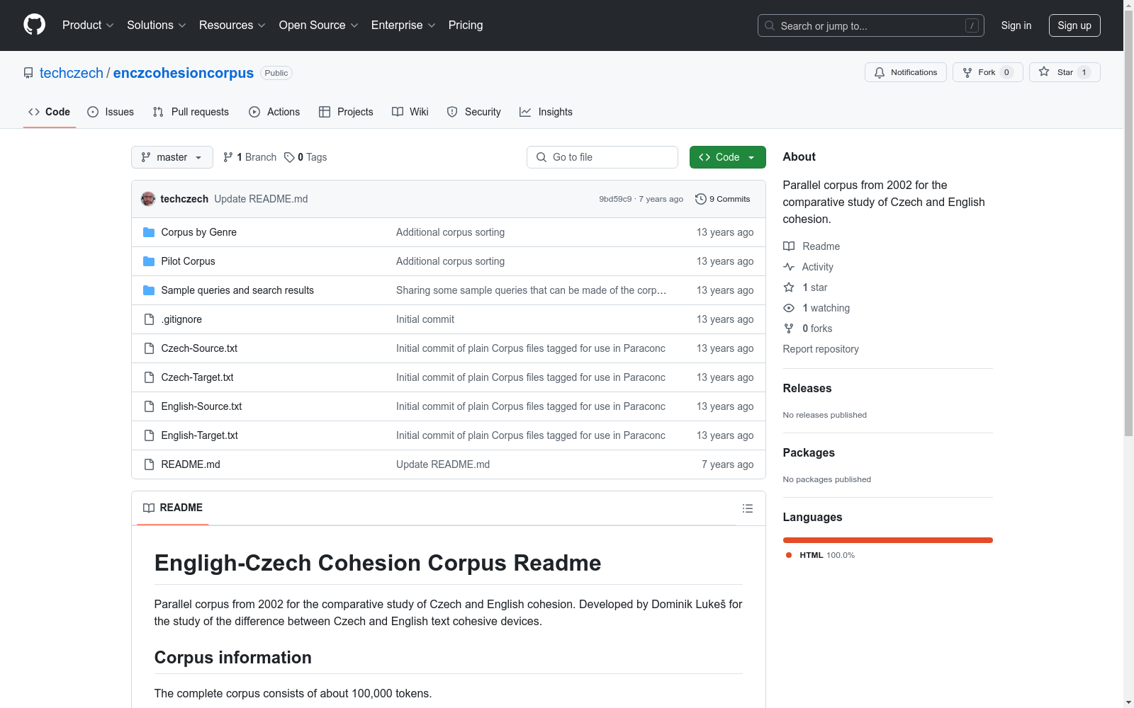Click the pulse icon beside Activity

tap(789, 267)
